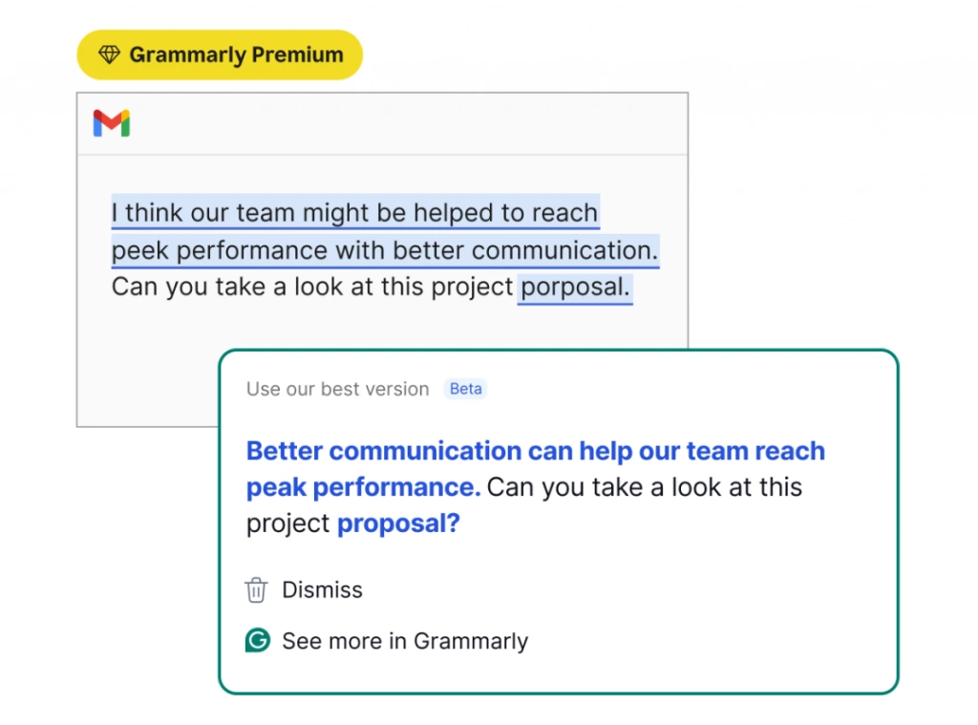Click the trash can Dismiss icon
This screenshot has width=978, height=725.
[x=256, y=589]
